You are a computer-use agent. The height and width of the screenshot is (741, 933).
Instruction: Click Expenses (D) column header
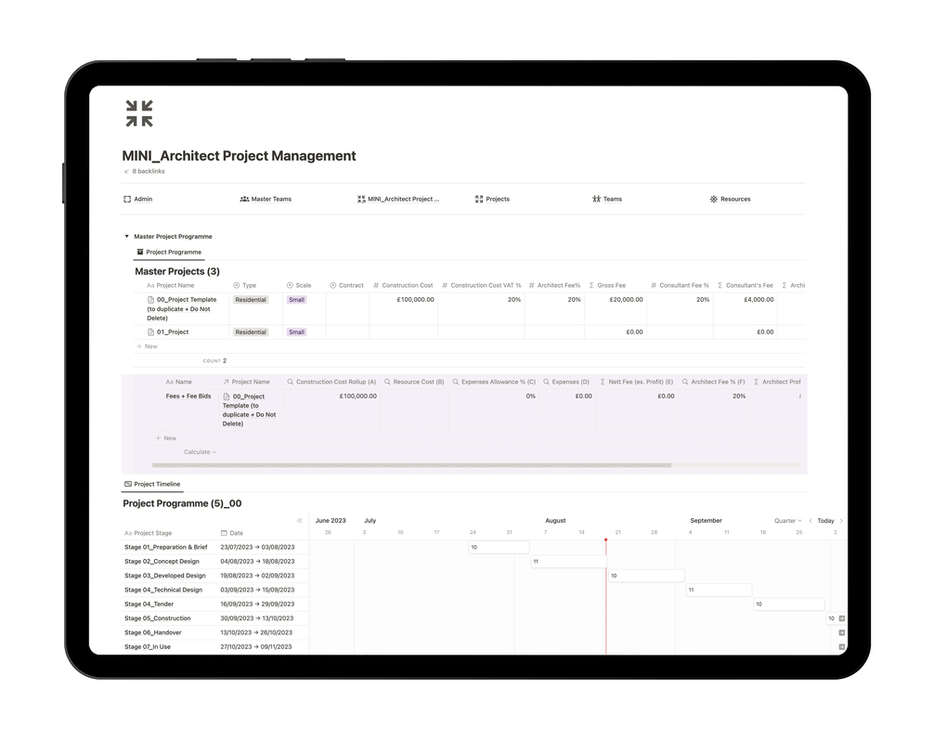click(566, 382)
